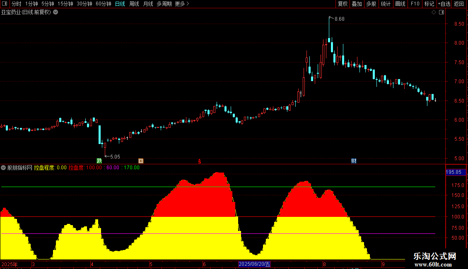This screenshot has width=468, height=269.
Task: Switch to 月线 monthly chart
Action: [148, 4]
